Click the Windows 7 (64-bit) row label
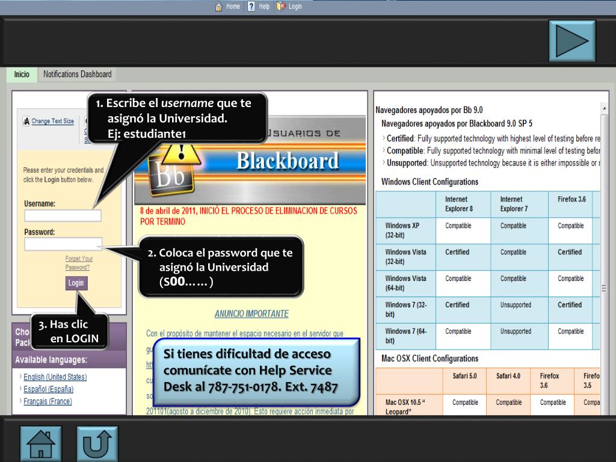This screenshot has width=616, height=462. 405,336
